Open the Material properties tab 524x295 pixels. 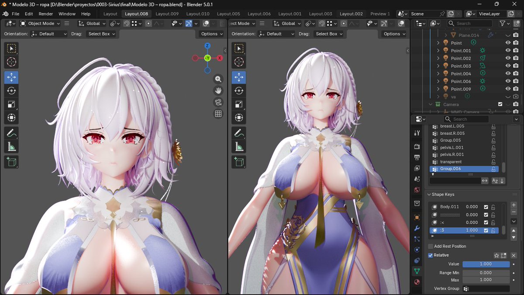[x=417, y=282]
